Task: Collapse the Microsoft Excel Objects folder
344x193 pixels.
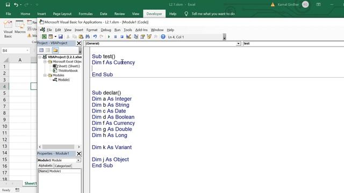Action: tap(45, 62)
